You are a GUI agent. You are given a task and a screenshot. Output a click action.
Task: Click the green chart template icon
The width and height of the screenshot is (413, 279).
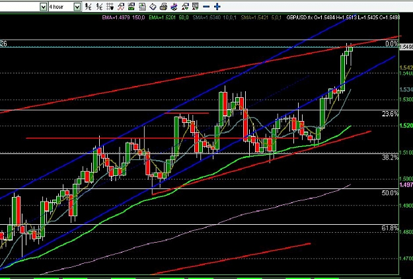[131, 7]
